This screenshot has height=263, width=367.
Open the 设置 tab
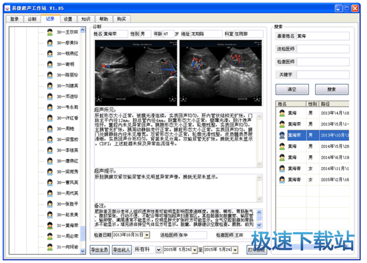coord(68,19)
